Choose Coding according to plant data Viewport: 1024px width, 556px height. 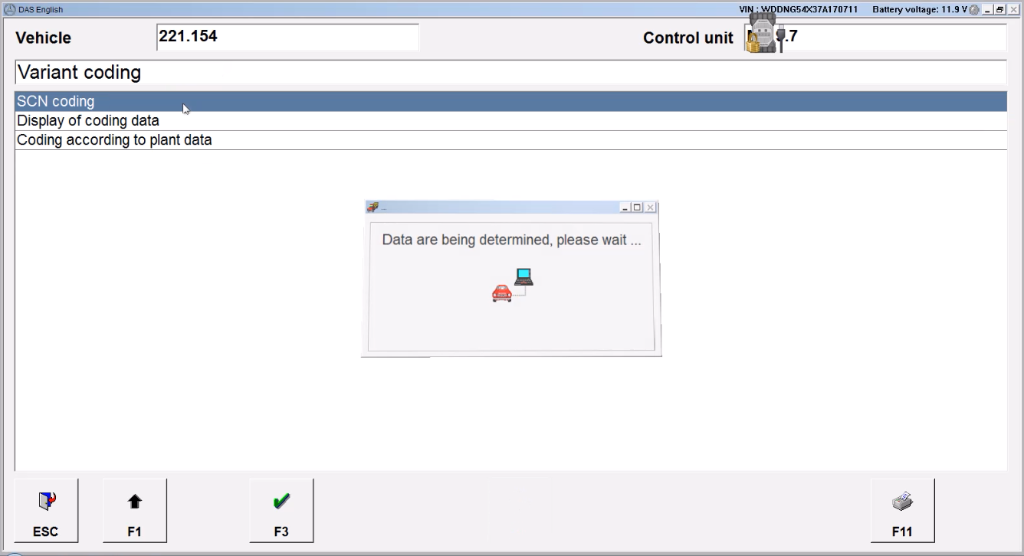[510, 140]
